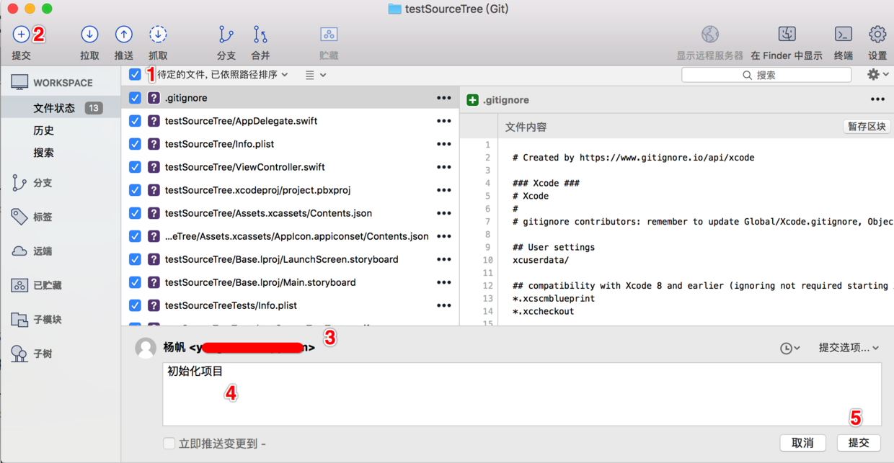Click the Show Remote Server (显示远程服务器) icon
The width and height of the screenshot is (894, 463).
pyautogui.click(x=710, y=34)
